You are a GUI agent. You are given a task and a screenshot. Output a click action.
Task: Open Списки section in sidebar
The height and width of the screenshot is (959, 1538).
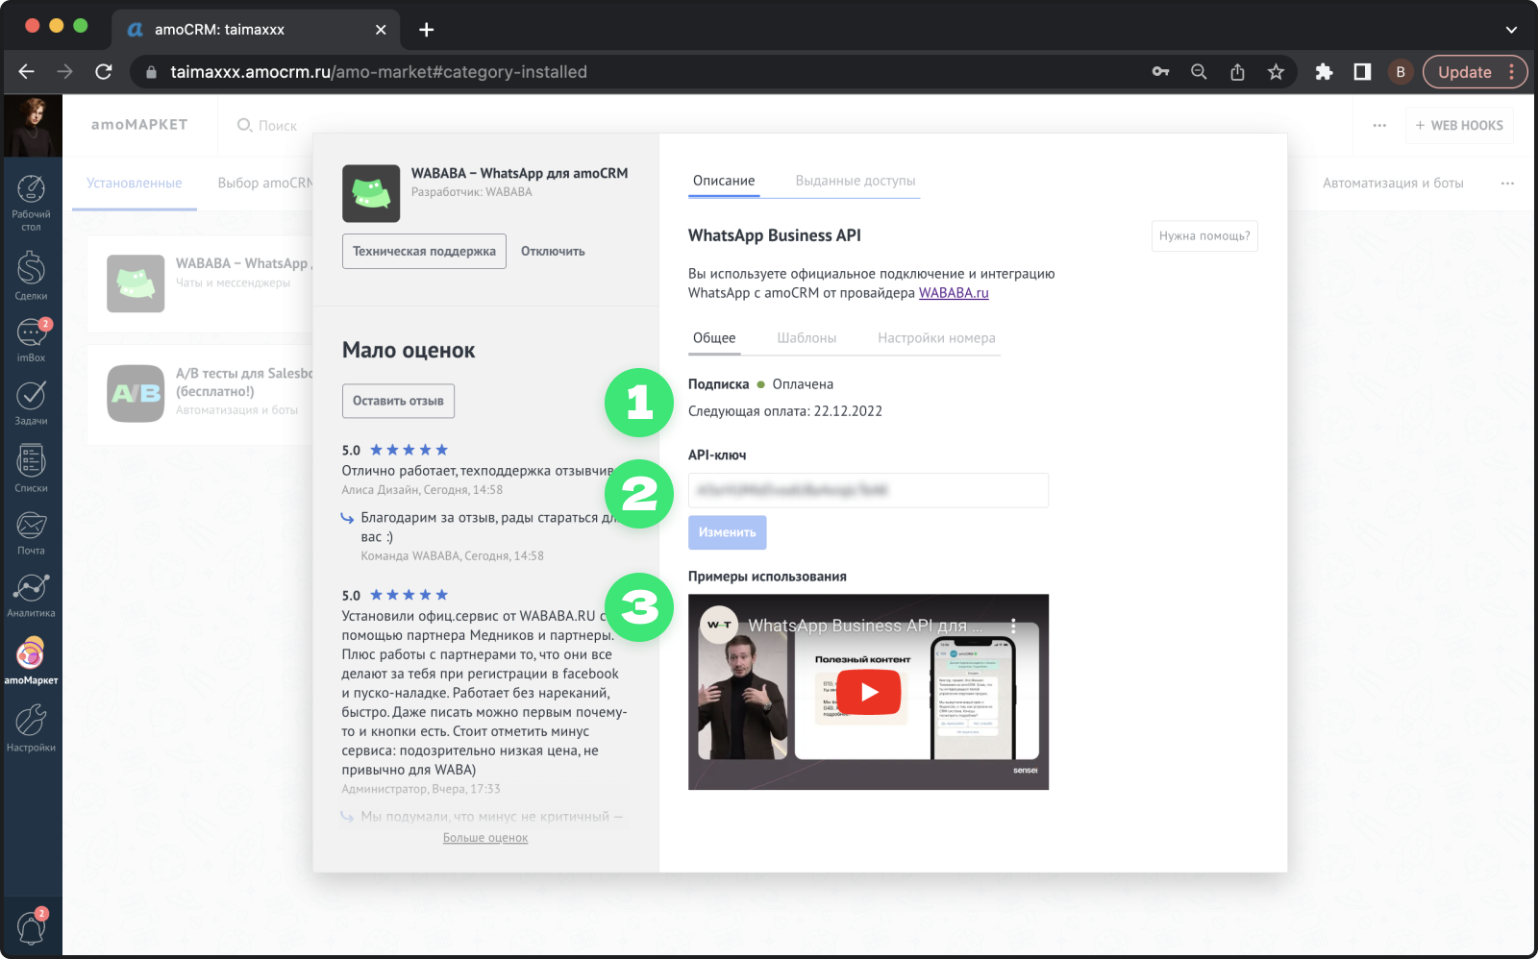click(31, 468)
